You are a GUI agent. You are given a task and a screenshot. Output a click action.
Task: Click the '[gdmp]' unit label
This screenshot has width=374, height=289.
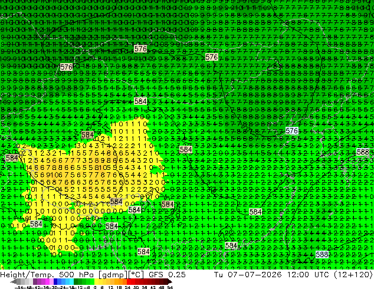click(113, 275)
